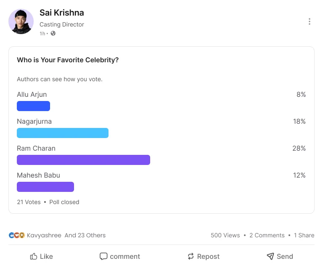Select the Ram Charan poll option

(x=36, y=148)
